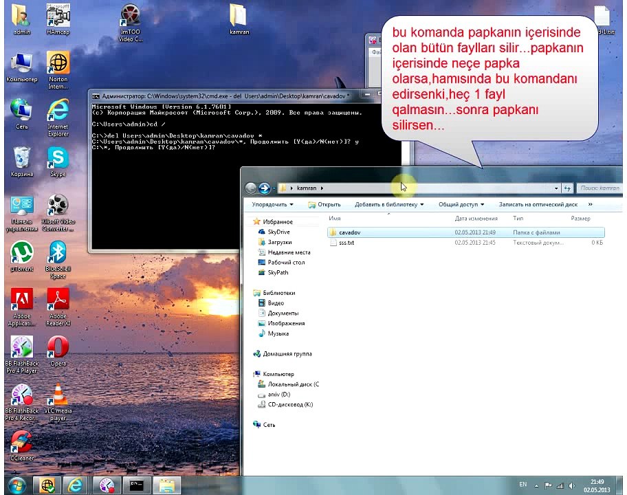Sort by Размер column header
This screenshot has height=495, width=627.
pyautogui.click(x=580, y=219)
